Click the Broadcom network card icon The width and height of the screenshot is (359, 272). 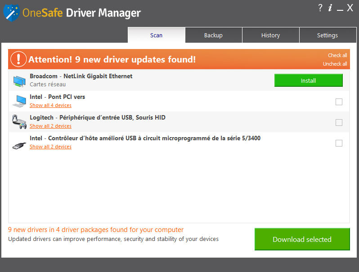pos(19,81)
